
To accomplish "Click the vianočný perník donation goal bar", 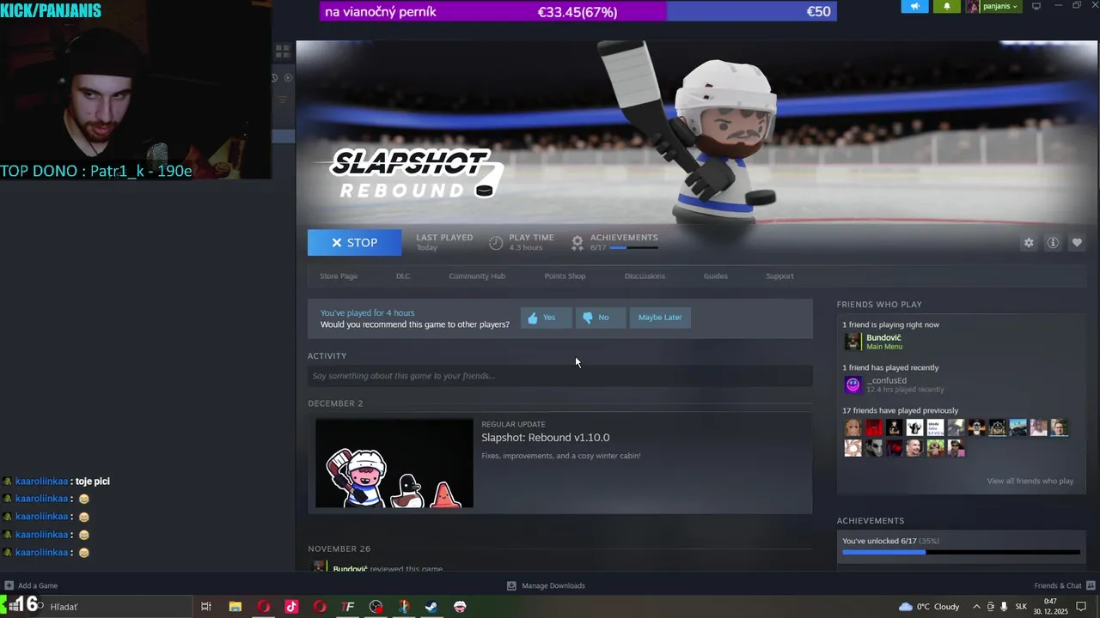I will (x=578, y=11).
